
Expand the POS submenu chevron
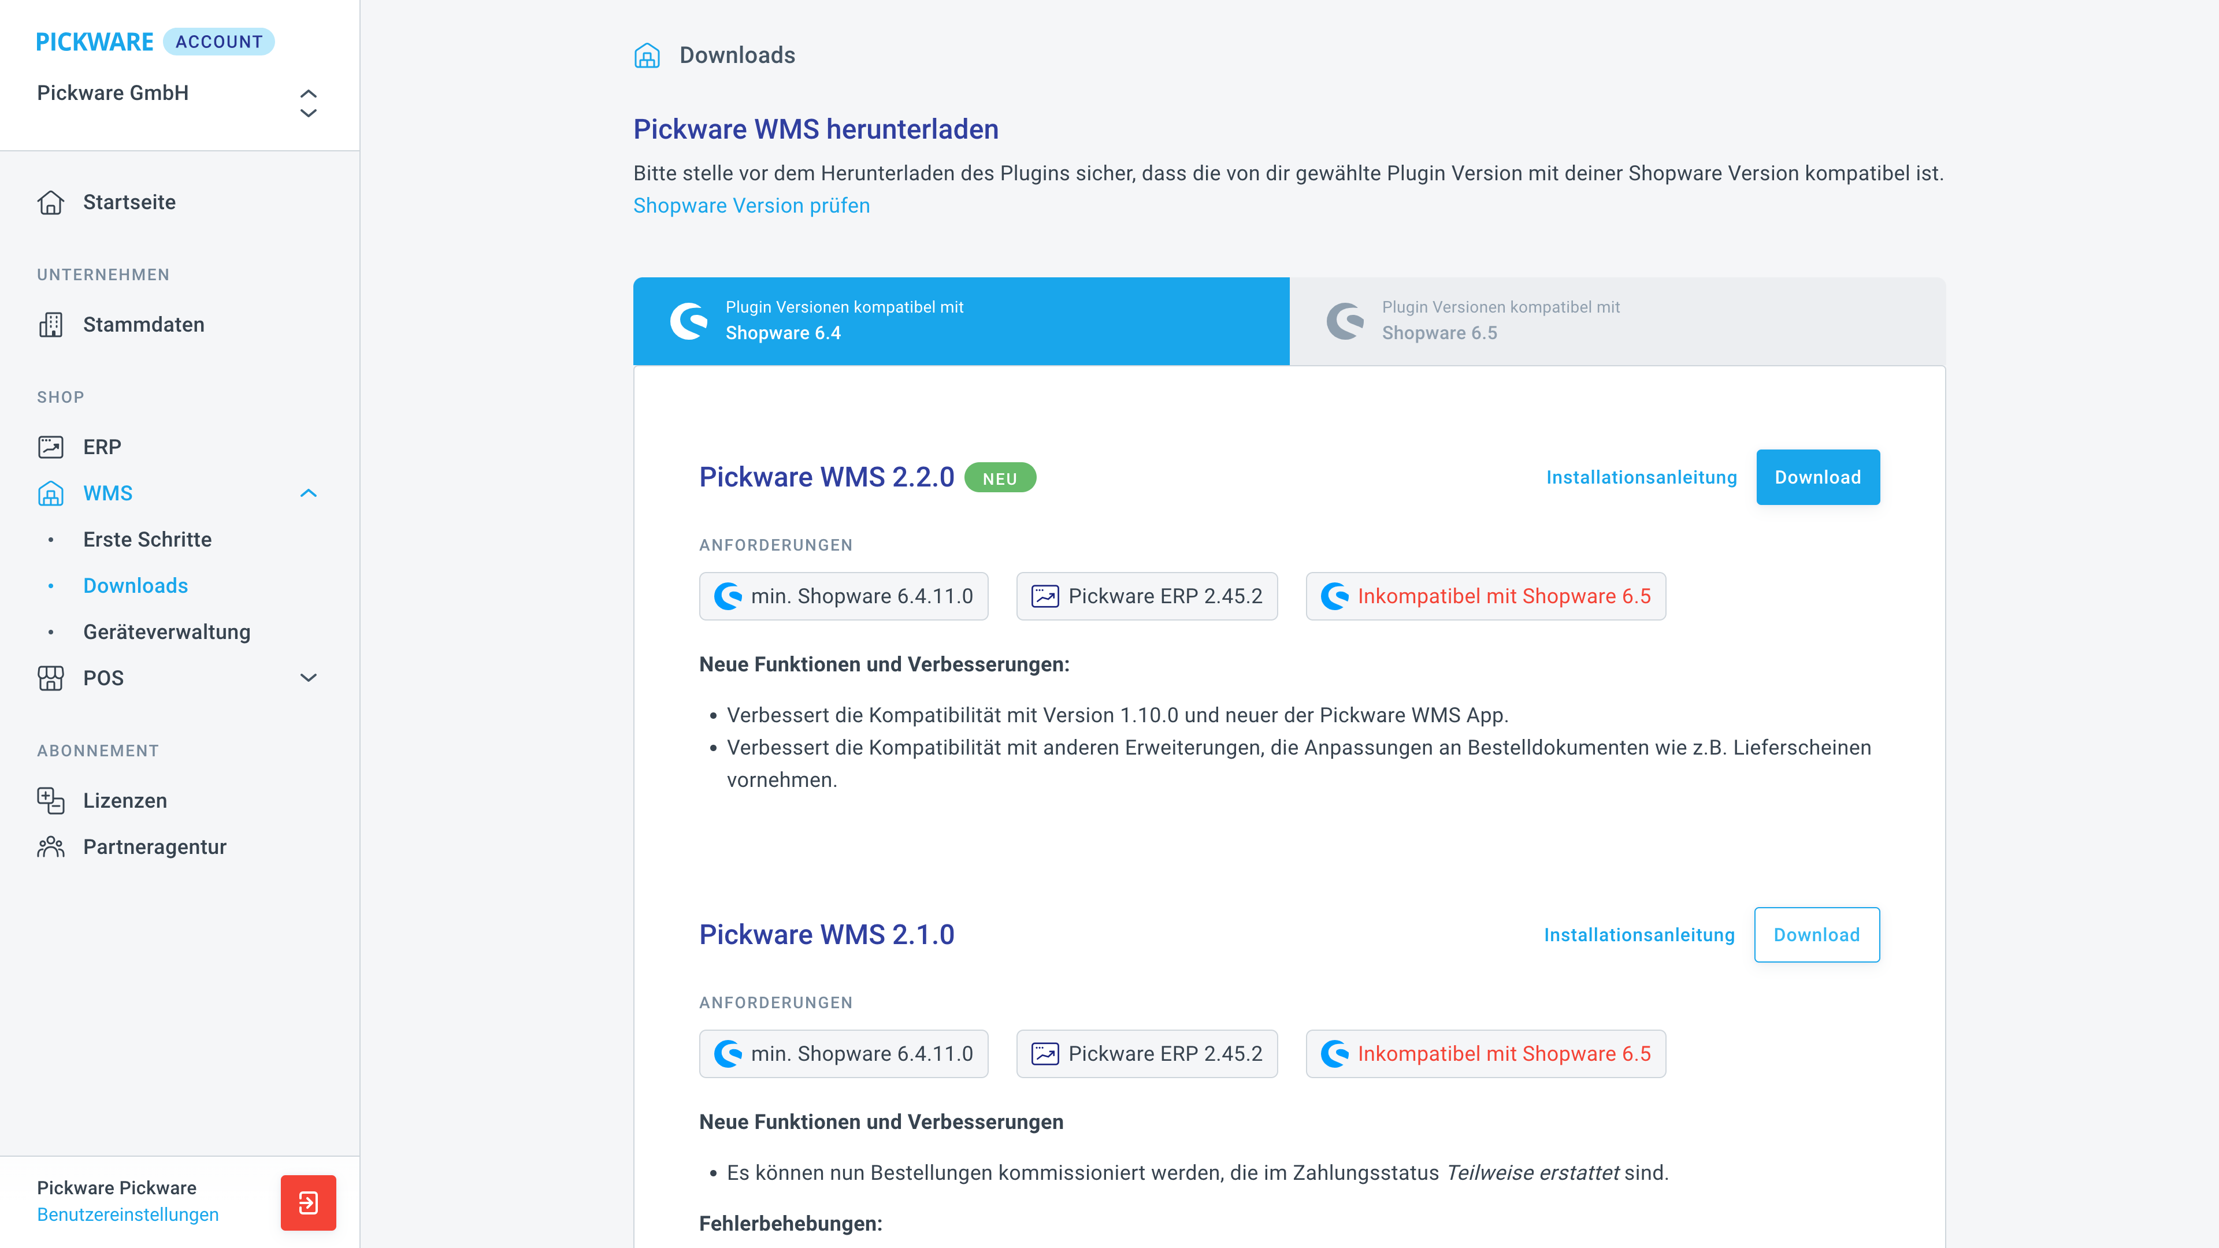point(309,678)
